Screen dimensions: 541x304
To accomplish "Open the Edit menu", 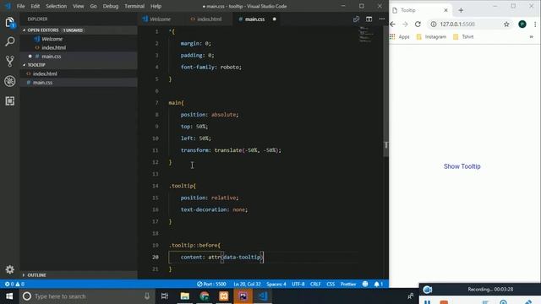I will pos(35,6).
